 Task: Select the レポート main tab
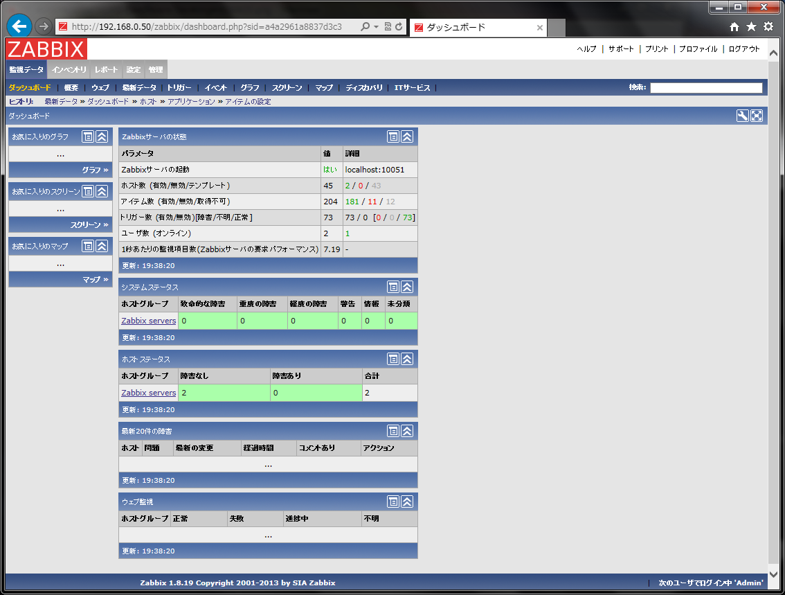pyautogui.click(x=106, y=70)
